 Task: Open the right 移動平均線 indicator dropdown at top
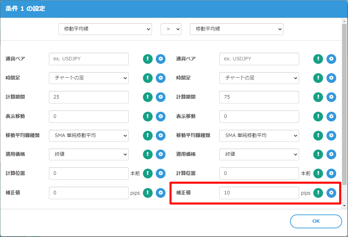click(x=237, y=29)
